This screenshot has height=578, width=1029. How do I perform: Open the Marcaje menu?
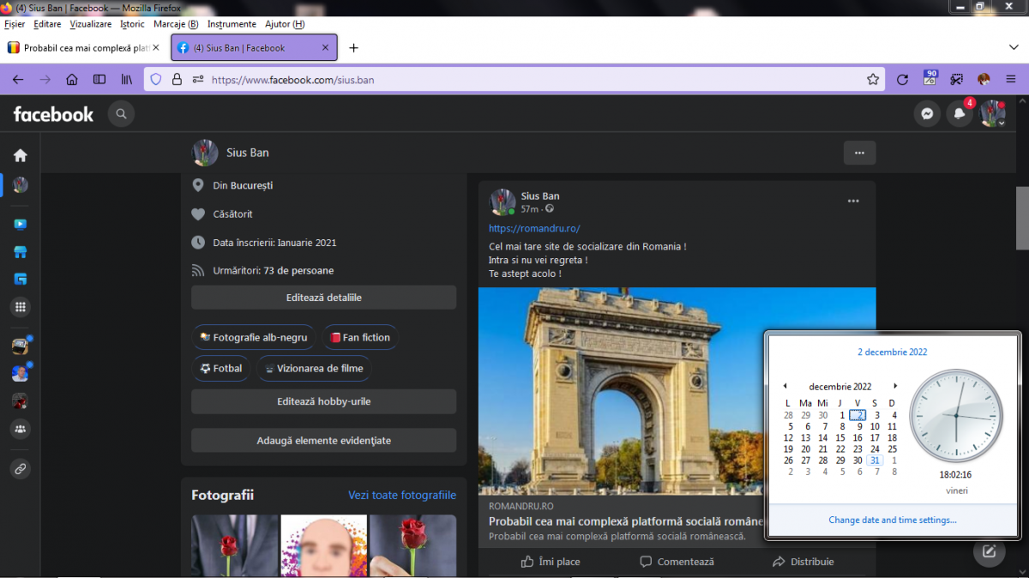click(175, 24)
